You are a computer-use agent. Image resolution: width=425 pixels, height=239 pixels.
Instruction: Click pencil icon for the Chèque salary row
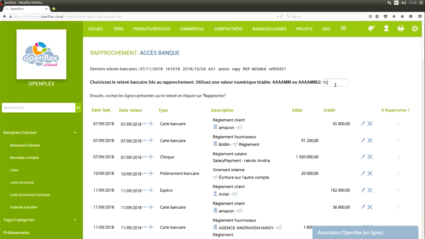click(363, 157)
